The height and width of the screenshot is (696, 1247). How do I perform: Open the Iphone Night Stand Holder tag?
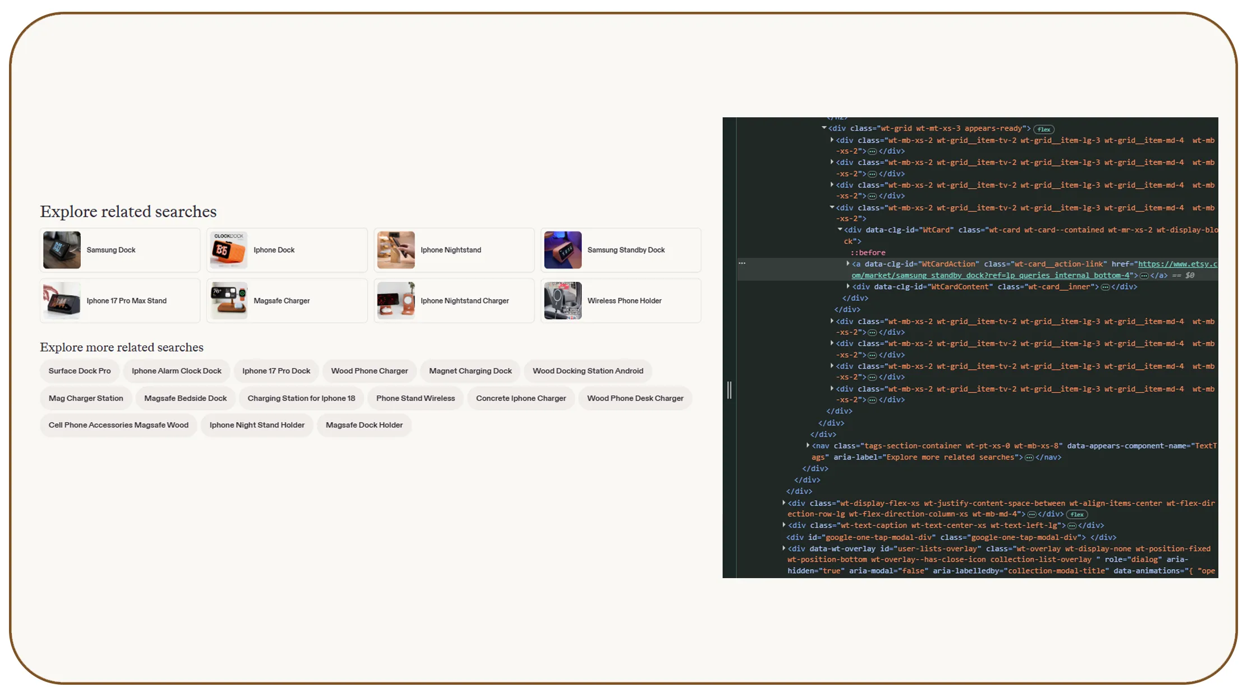coord(257,425)
